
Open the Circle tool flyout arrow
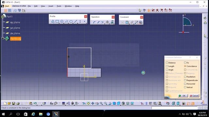(x=64, y=23)
